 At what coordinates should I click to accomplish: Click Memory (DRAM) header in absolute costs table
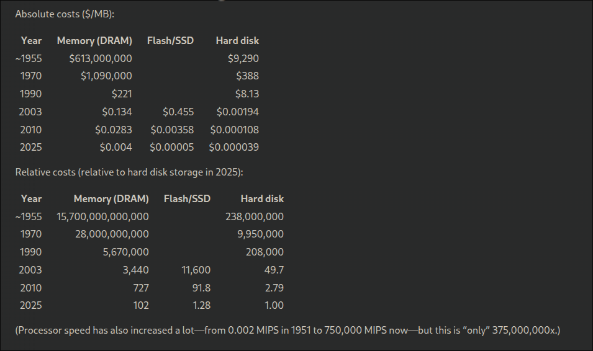click(x=94, y=41)
